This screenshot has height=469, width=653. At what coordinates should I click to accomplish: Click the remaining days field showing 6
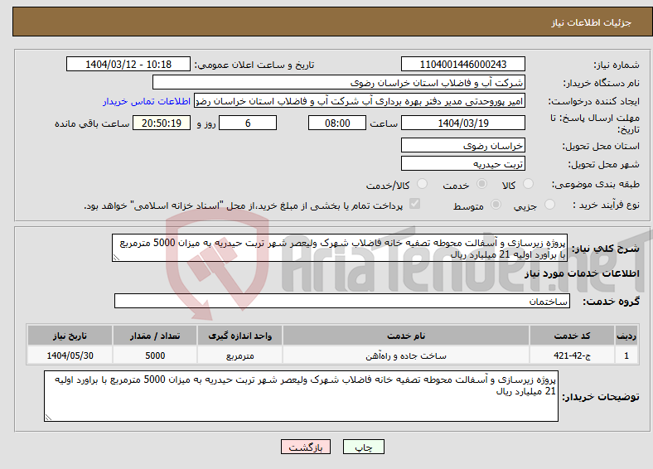[248, 123]
